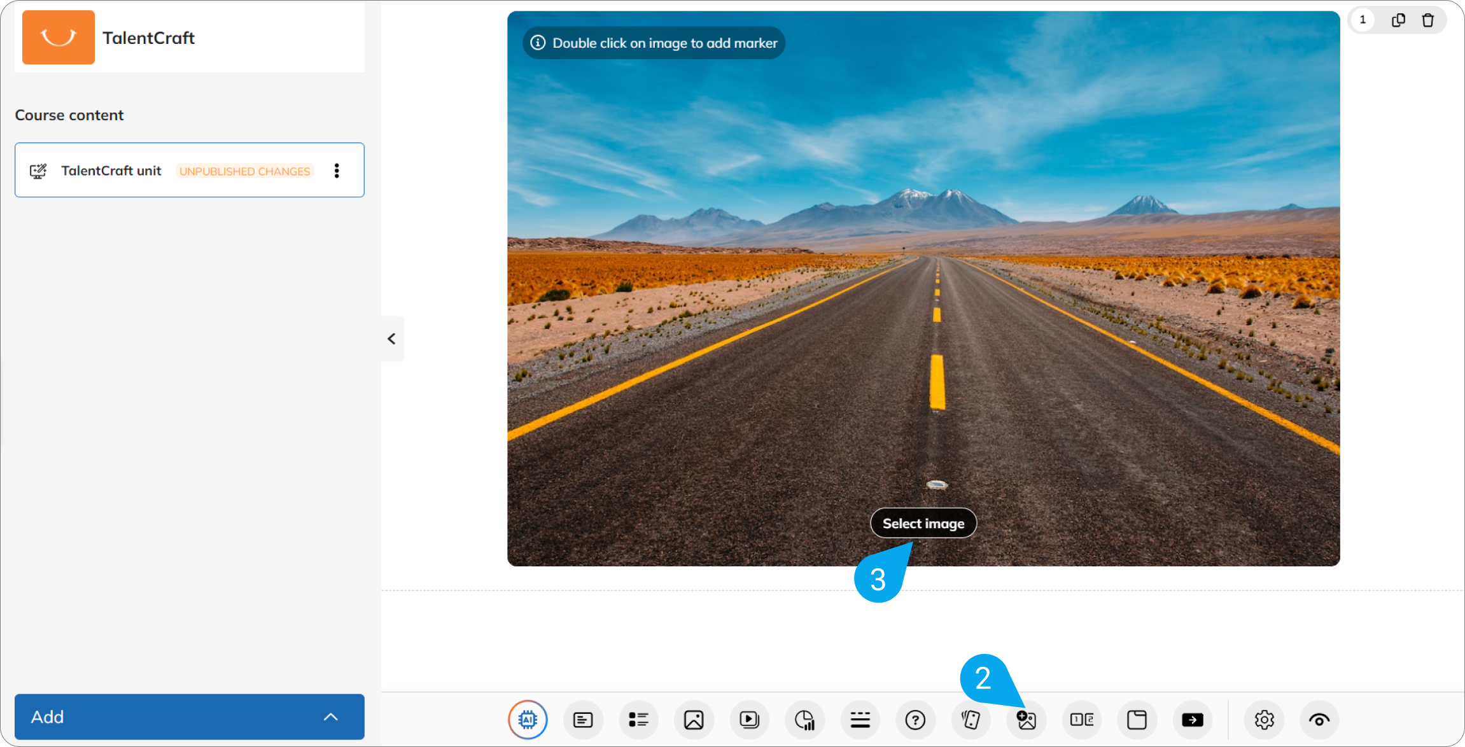Click the TalentCraft orange logo
Viewport: 1465px width, 747px height.
pyautogui.click(x=59, y=37)
